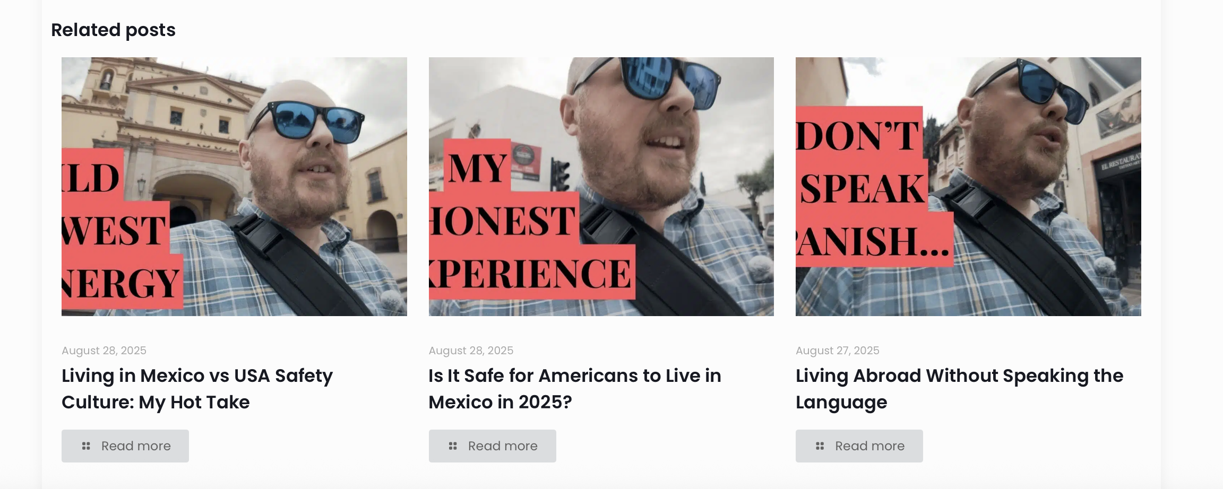Open Read more for Living Abroad post
Image resolution: width=1223 pixels, height=489 pixels.
[x=859, y=446]
